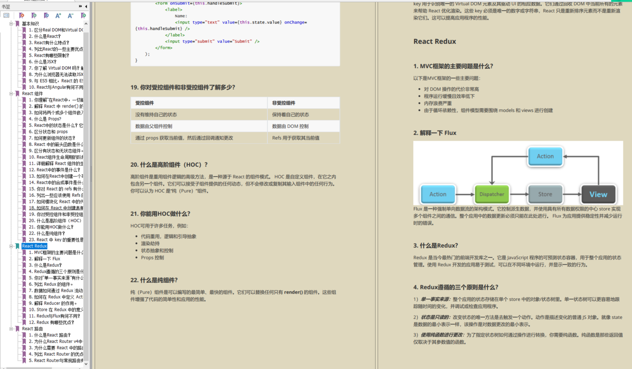The width and height of the screenshot is (632, 369).
Task: Click the add bookmark icon
Action: (34, 15)
